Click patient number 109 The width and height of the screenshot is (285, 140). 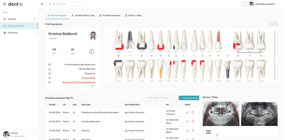point(54,50)
